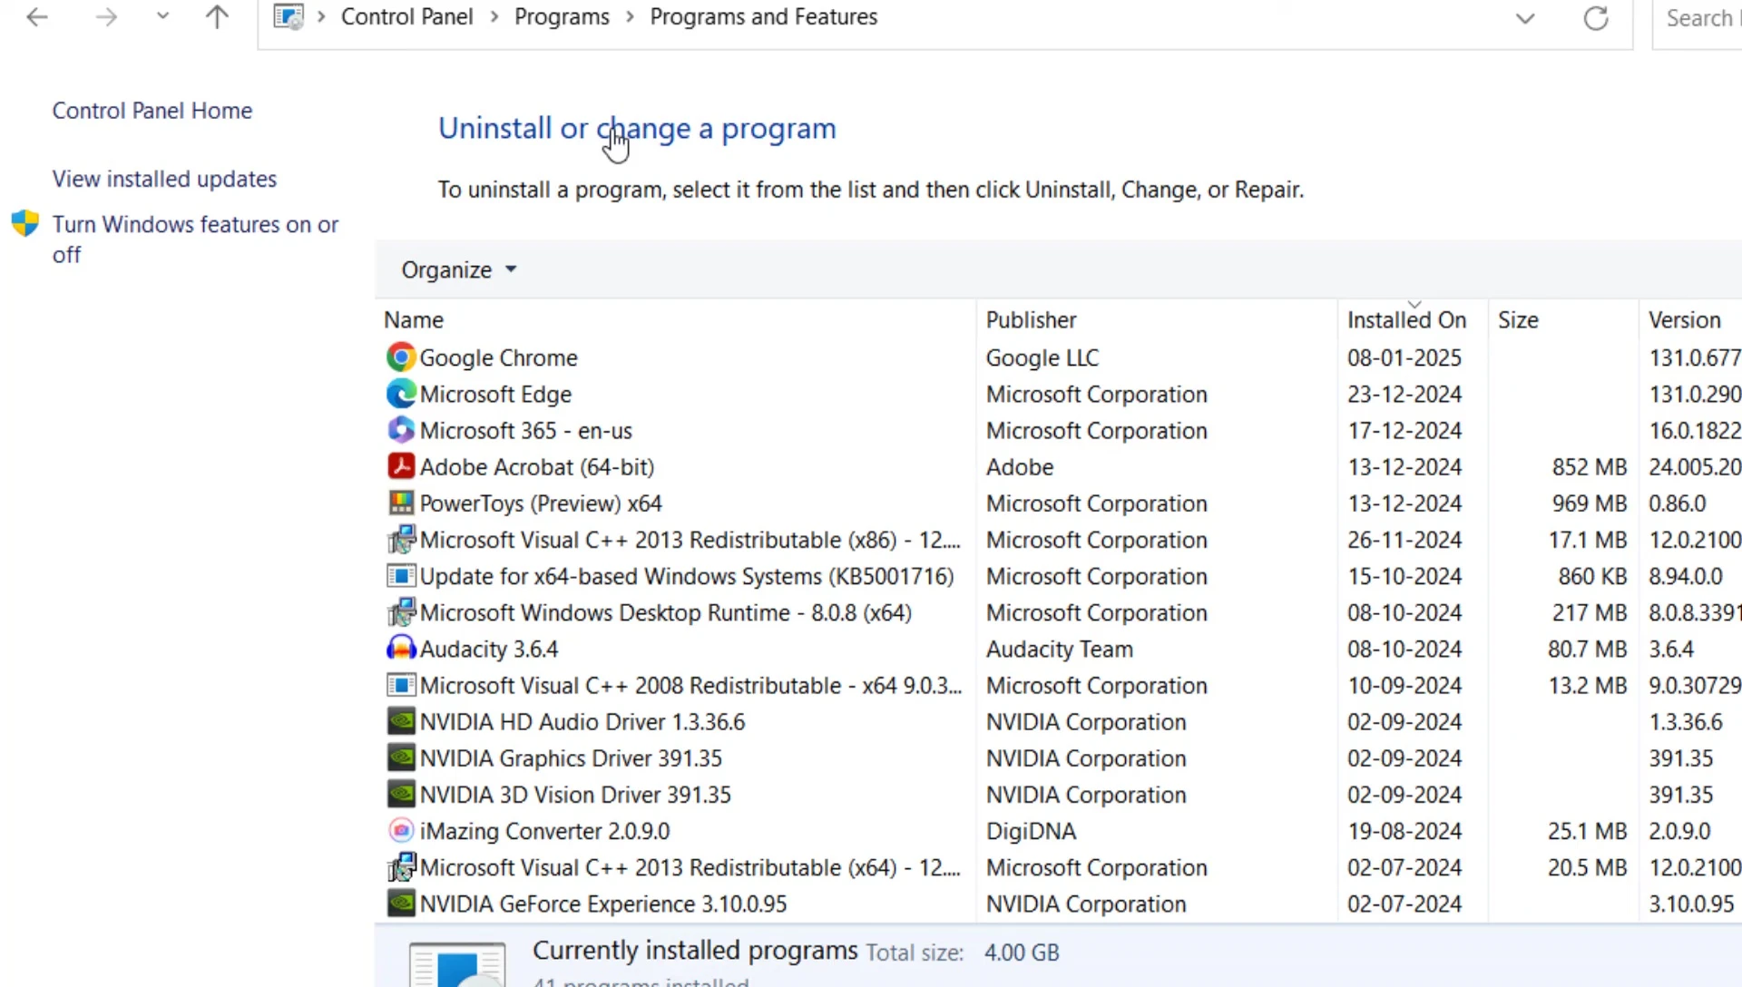Screen dimensions: 1742x987
Task: Click Programs and Features breadcrumb
Action: (x=764, y=17)
